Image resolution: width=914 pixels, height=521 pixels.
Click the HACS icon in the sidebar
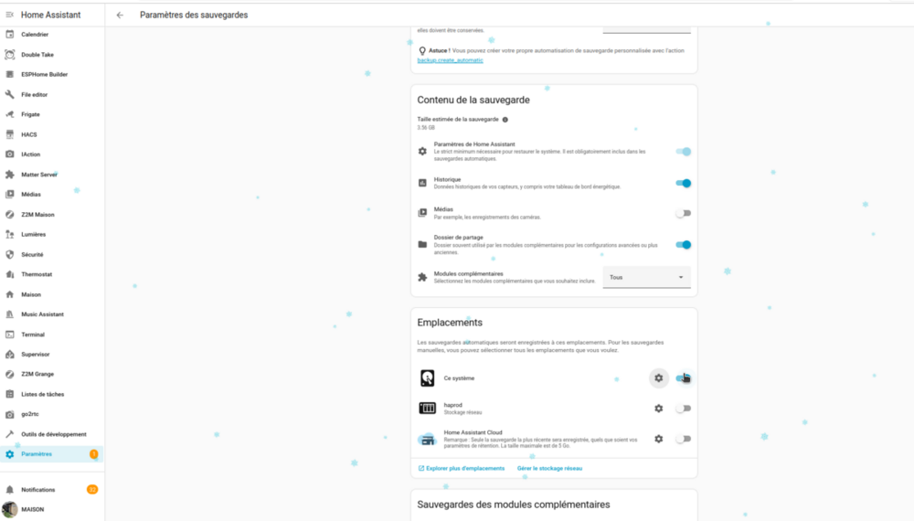coord(10,134)
